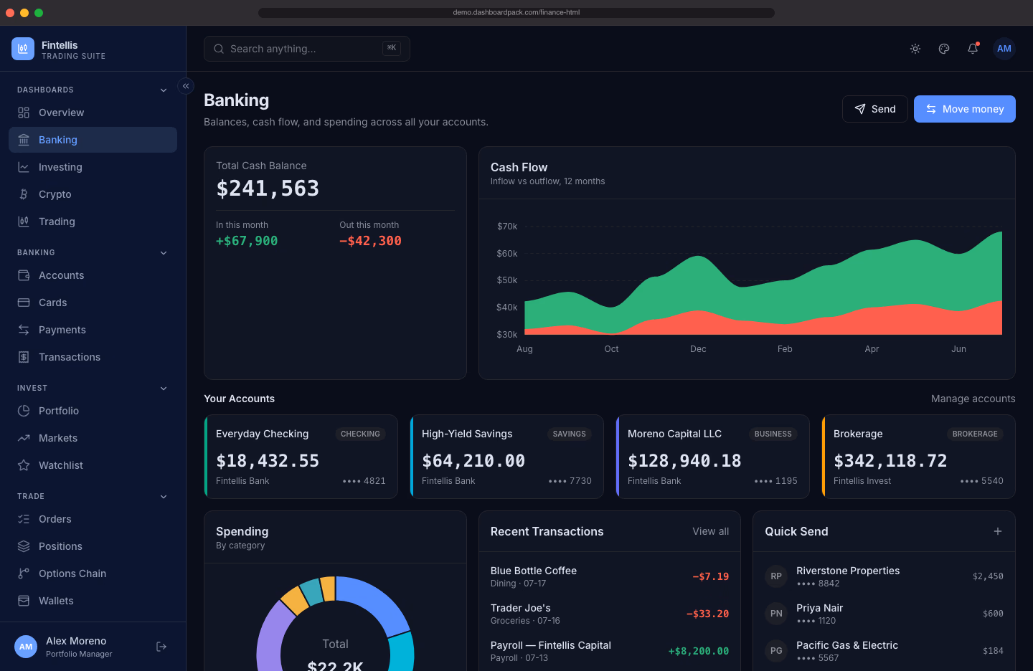Open the Overview dashboard
Screen dimensions: 1033x671
(x=93, y=113)
